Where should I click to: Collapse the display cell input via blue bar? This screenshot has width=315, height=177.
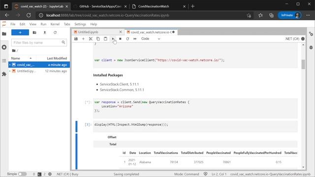[x=76, y=126]
